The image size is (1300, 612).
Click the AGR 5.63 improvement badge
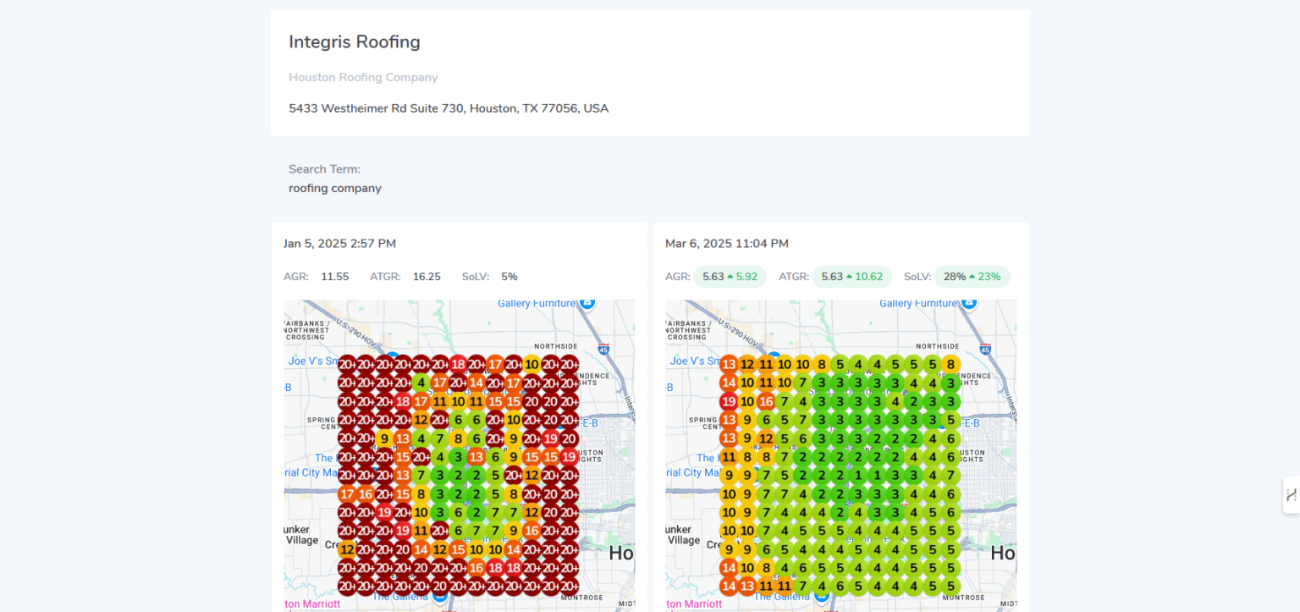(730, 277)
